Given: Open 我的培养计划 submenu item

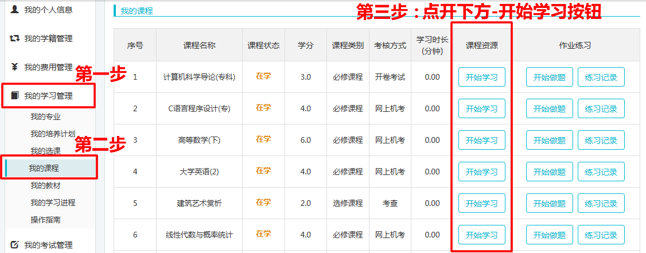Looking at the screenshot, I should tap(53, 134).
